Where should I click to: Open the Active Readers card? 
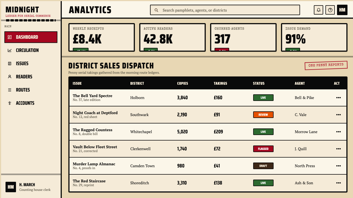click(x=172, y=37)
